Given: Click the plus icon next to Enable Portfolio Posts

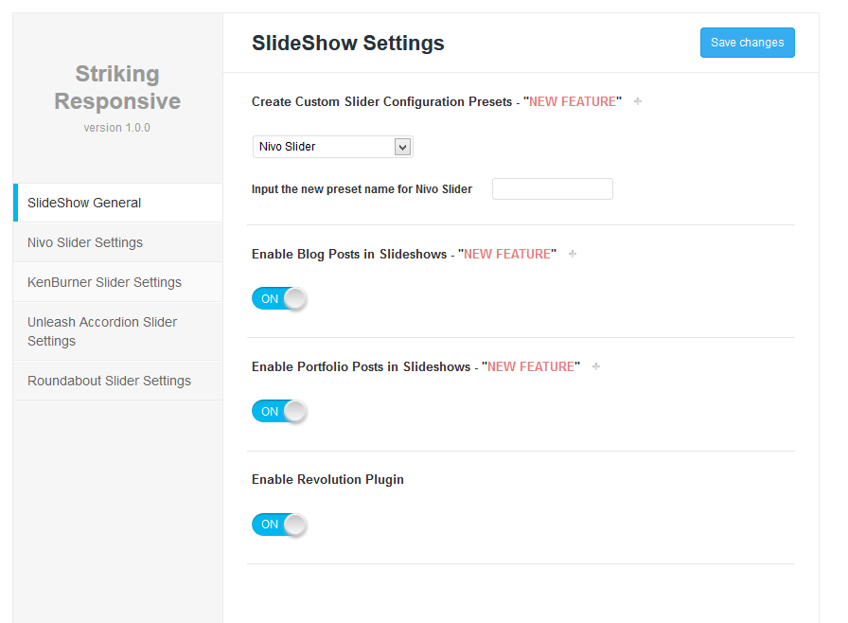Looking at the screenshot, I should 596,366.
